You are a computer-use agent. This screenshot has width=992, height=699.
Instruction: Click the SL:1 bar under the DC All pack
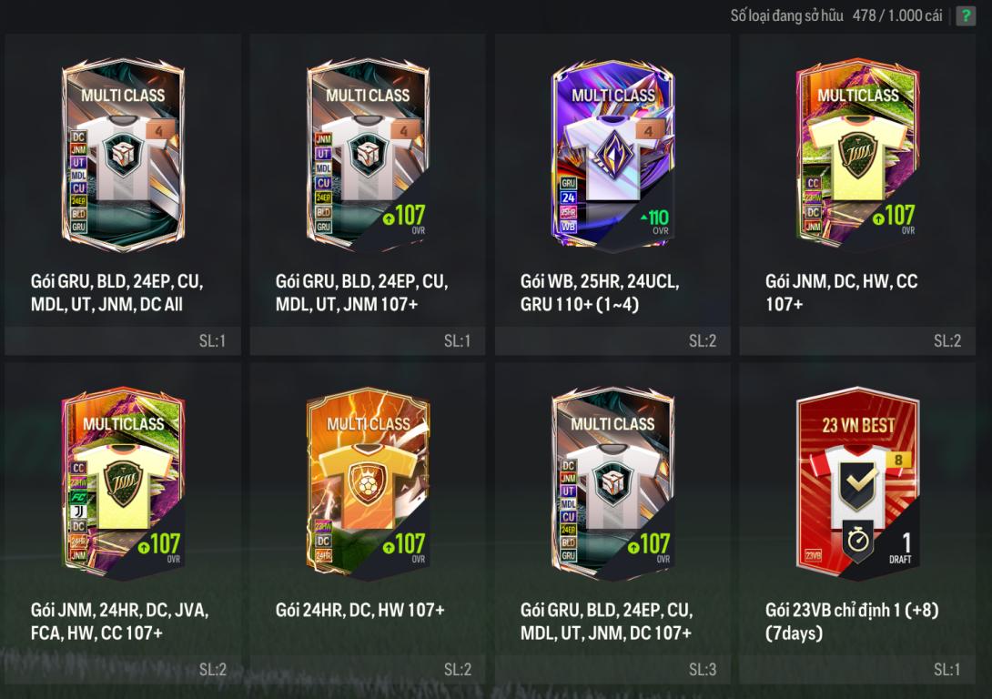[x=123, y=341]
